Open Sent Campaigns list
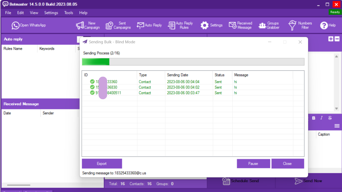 pyautogui.click(x=118, y=25)
